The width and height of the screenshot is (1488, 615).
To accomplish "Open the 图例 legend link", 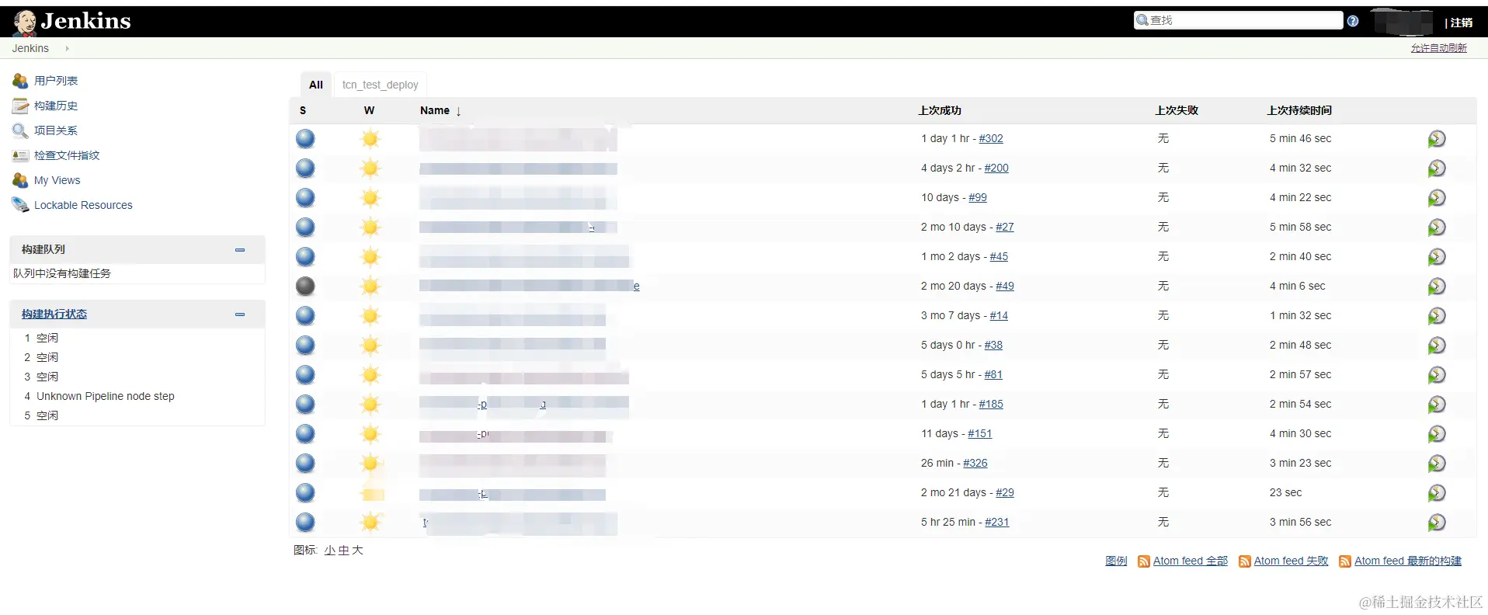I will click(x=1116, y=561).
